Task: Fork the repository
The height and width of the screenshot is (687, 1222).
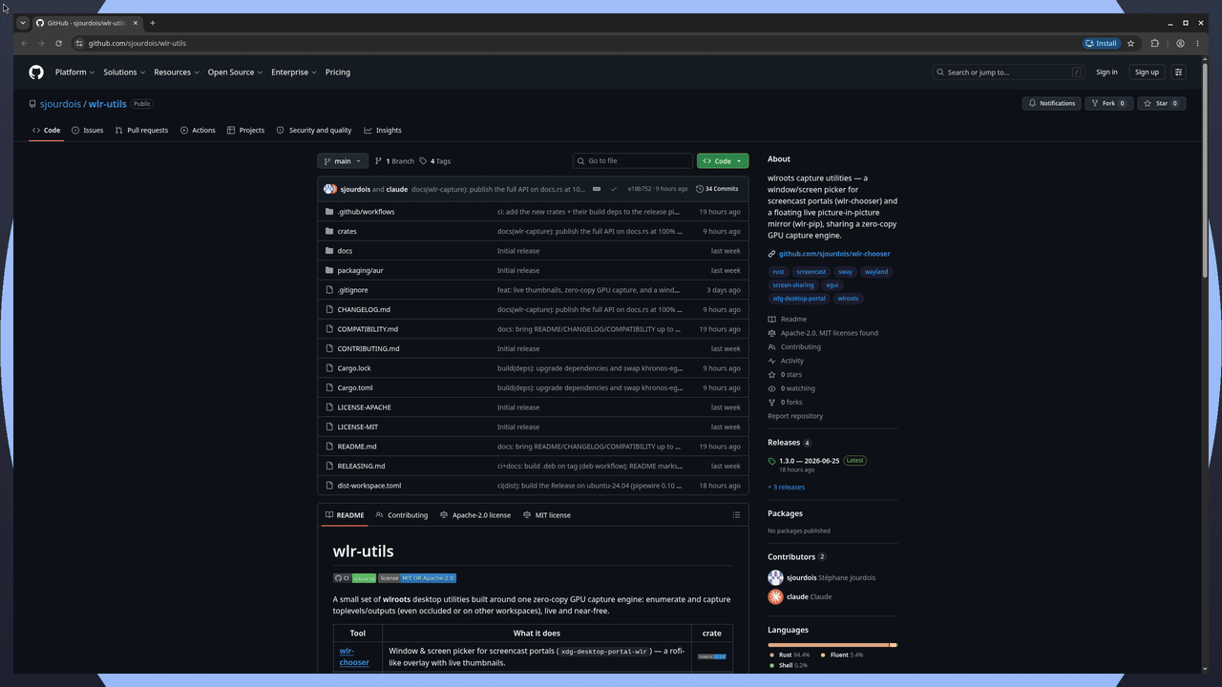Action: coord(1108,103)
